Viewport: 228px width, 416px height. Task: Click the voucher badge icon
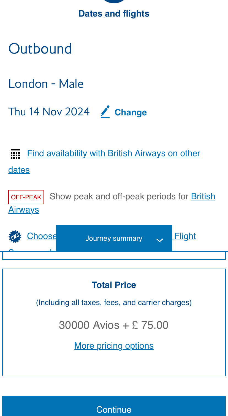pyautogui.click(x=15, y=237)
